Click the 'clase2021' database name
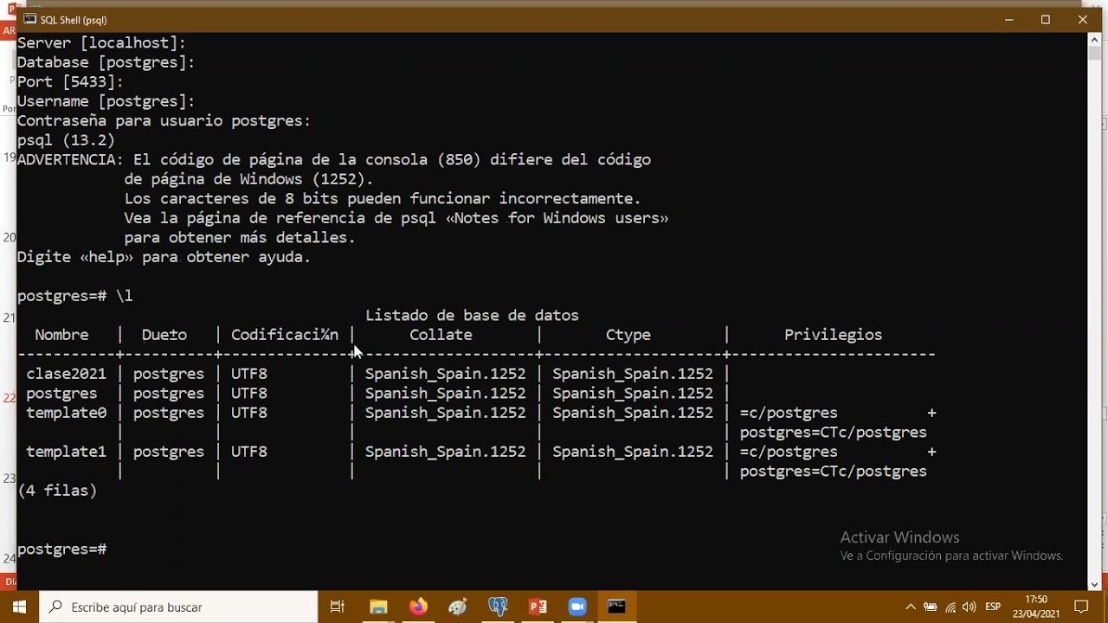The image size is (1108, 623). [67, 374]
